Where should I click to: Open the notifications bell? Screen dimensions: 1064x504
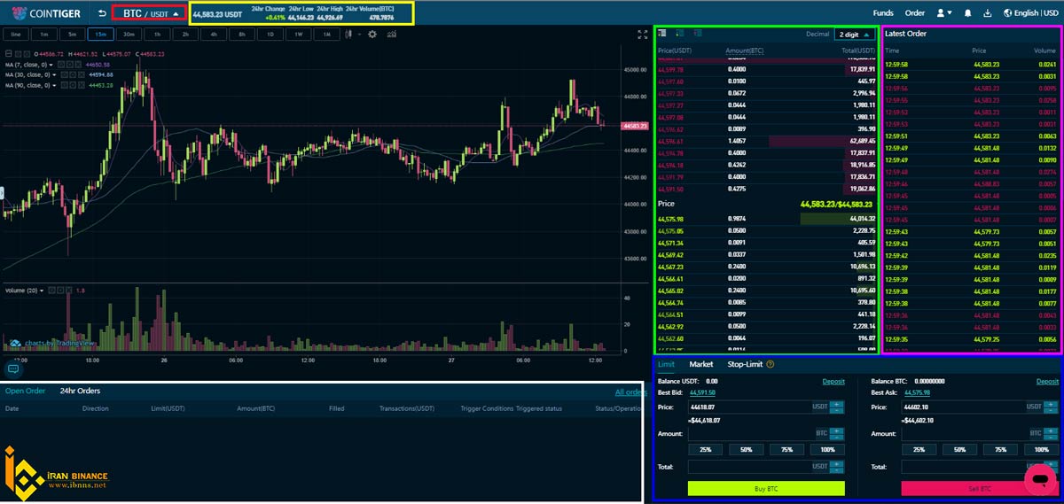point(967,13)
